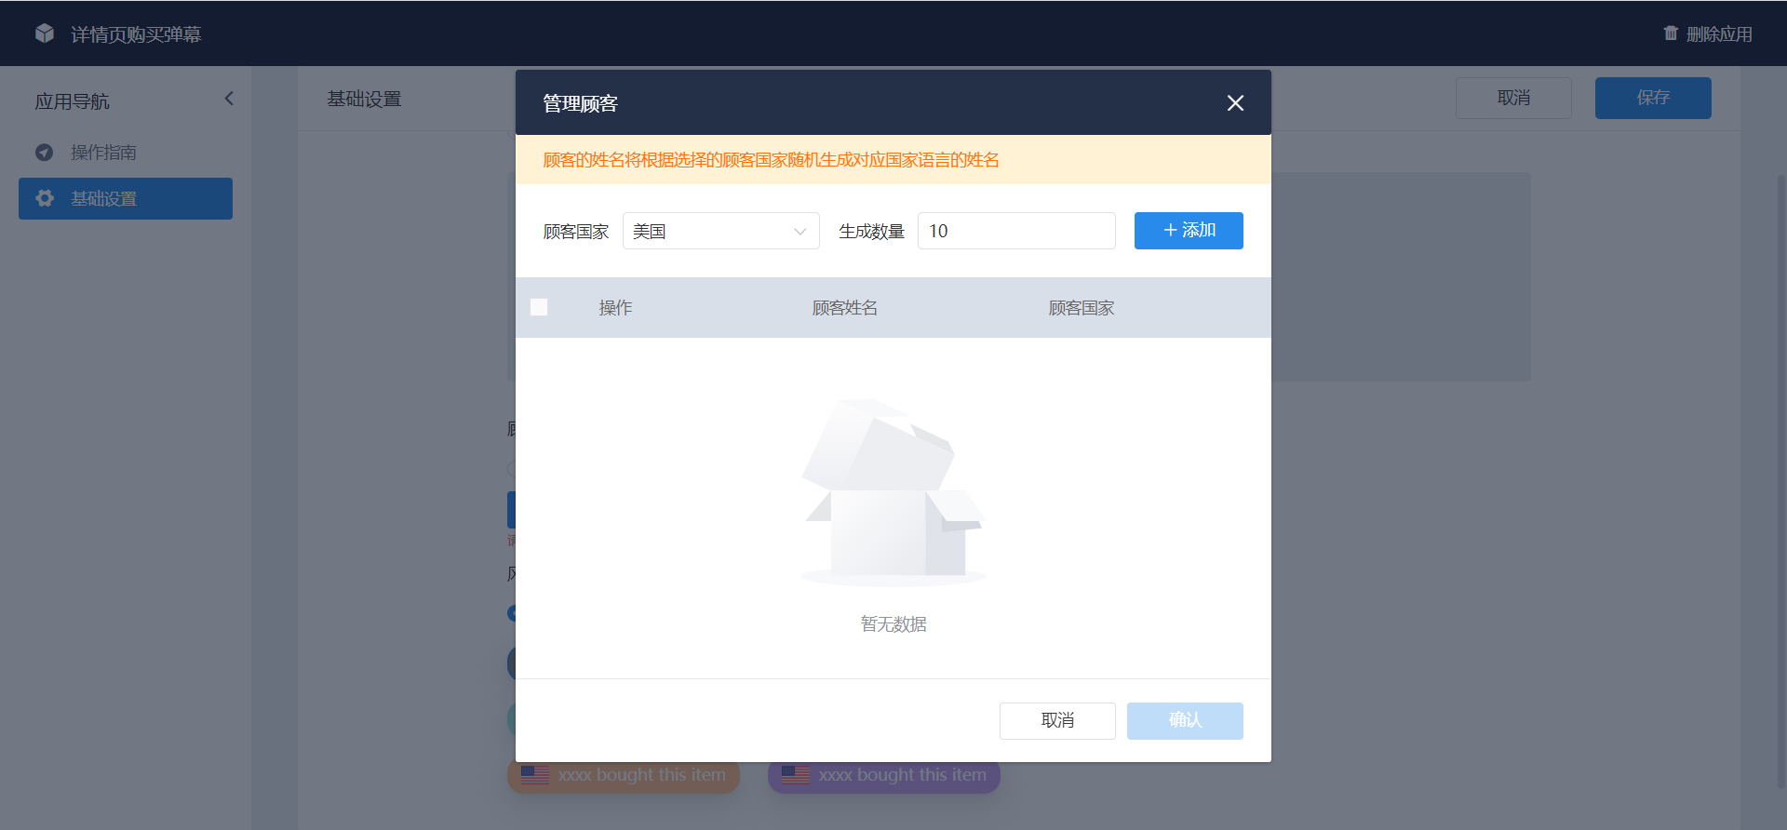Open the 顾客国家 dropdown showing 美国
The image size is (1787, 830).
720,231
